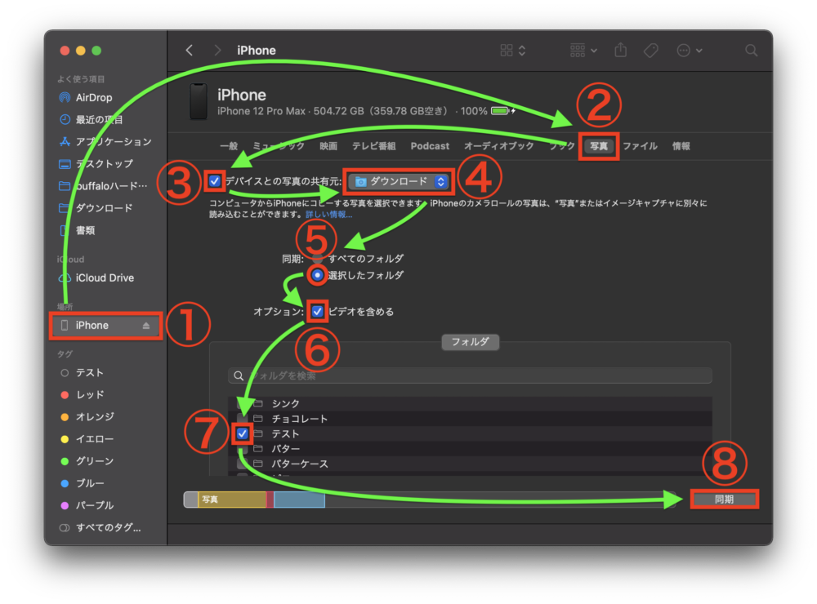The image size is (817, 604).
Task: Filter by the グリーン tag
Action: click(x=87, y=461)
